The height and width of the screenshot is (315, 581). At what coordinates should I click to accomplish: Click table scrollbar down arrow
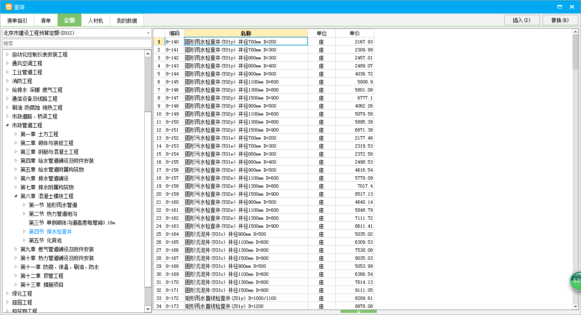click(576, 307)
